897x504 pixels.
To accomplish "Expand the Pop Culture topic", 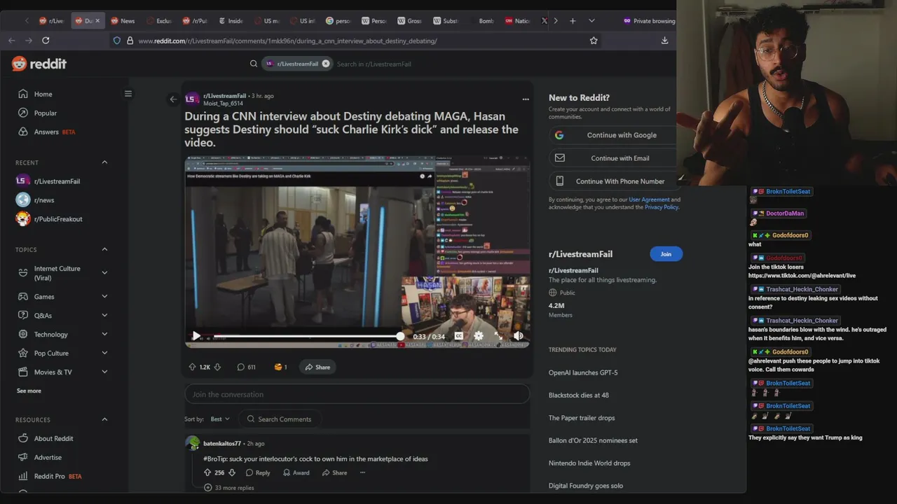I will pyautogui.click(x=104, y=353).
